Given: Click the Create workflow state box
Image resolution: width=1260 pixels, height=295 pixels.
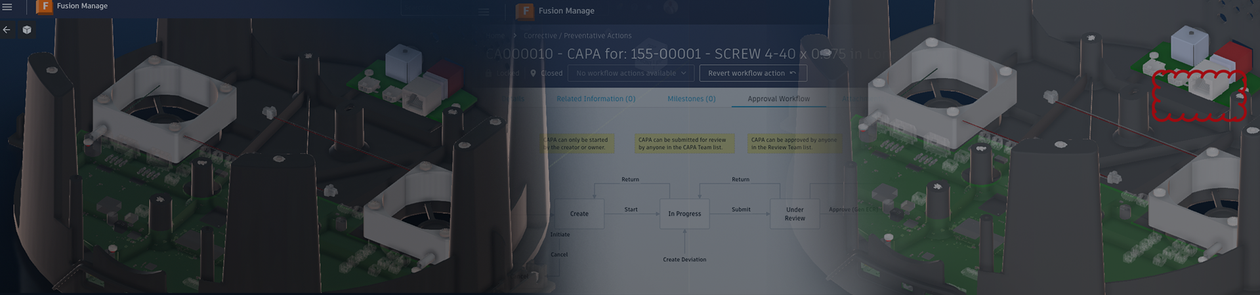Looking at the screenshot, I should pos(579,214).
